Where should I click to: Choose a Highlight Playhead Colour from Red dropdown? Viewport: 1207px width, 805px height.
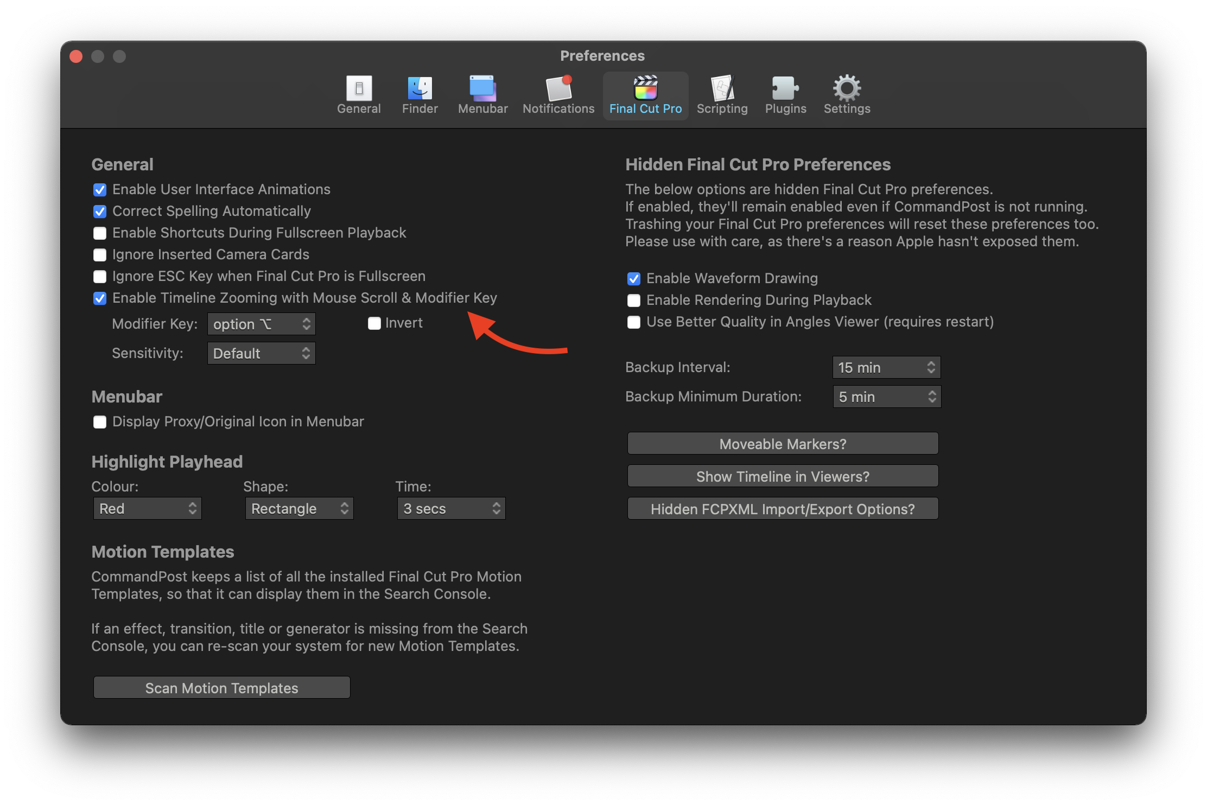(x=147, y=509)
